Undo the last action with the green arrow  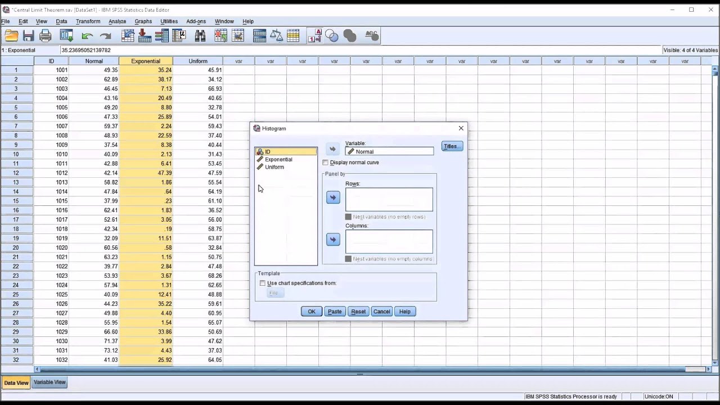click(x=87, y=36)
